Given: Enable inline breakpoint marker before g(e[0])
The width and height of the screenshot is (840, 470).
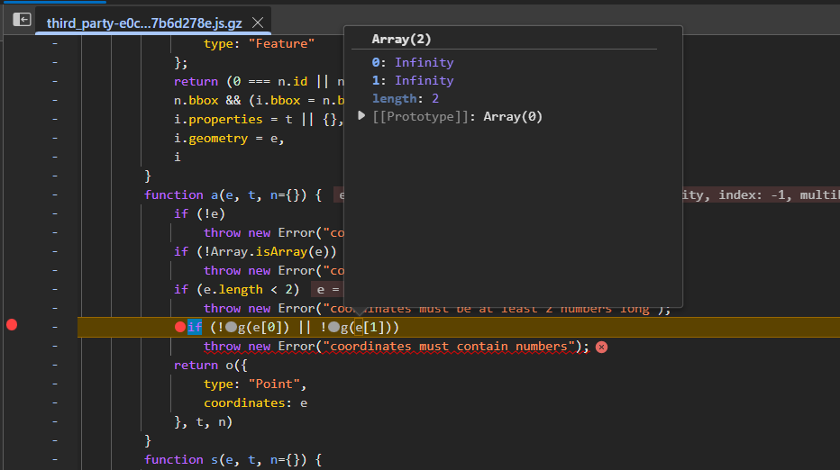Looking at the screenshot, I should (232, 328).
